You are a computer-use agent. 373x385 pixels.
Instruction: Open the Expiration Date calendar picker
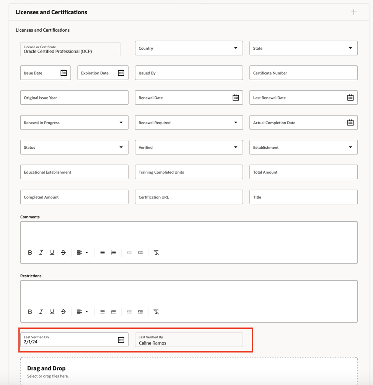click(121, 73)
